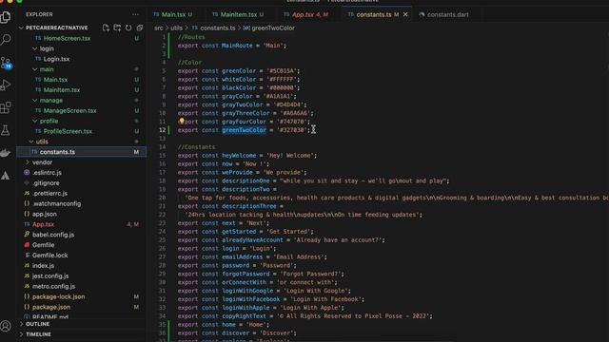Open Gemfile in Explorer
This screenshot has height=342, width=609.
[x=43, y=245]
